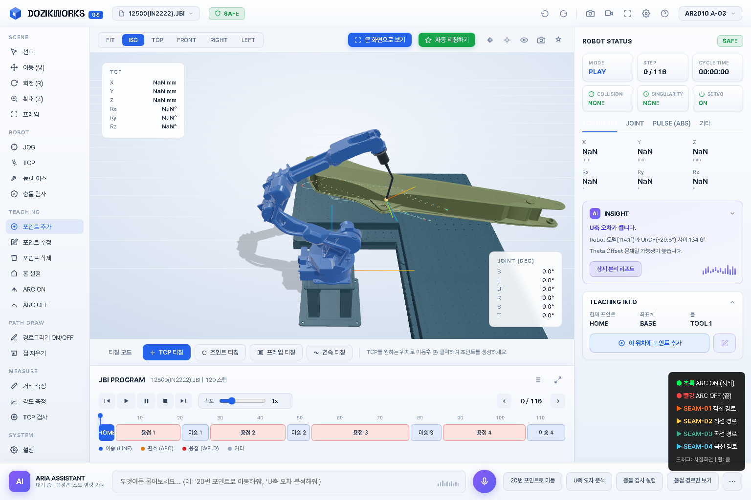Insert ARC OFF command

click(x=44, y=305)
